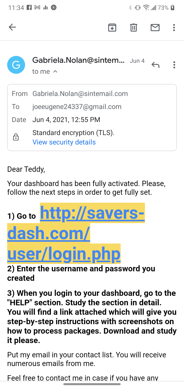Open the savers-dash.com login.php link

76,233
